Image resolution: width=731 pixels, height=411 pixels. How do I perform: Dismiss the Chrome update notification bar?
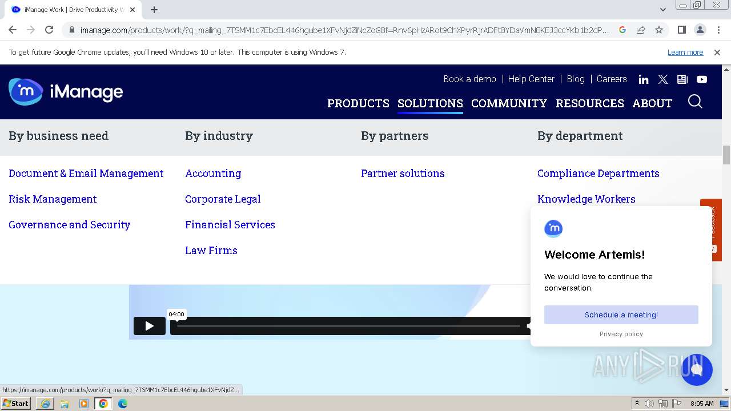(x=717, y=52)
